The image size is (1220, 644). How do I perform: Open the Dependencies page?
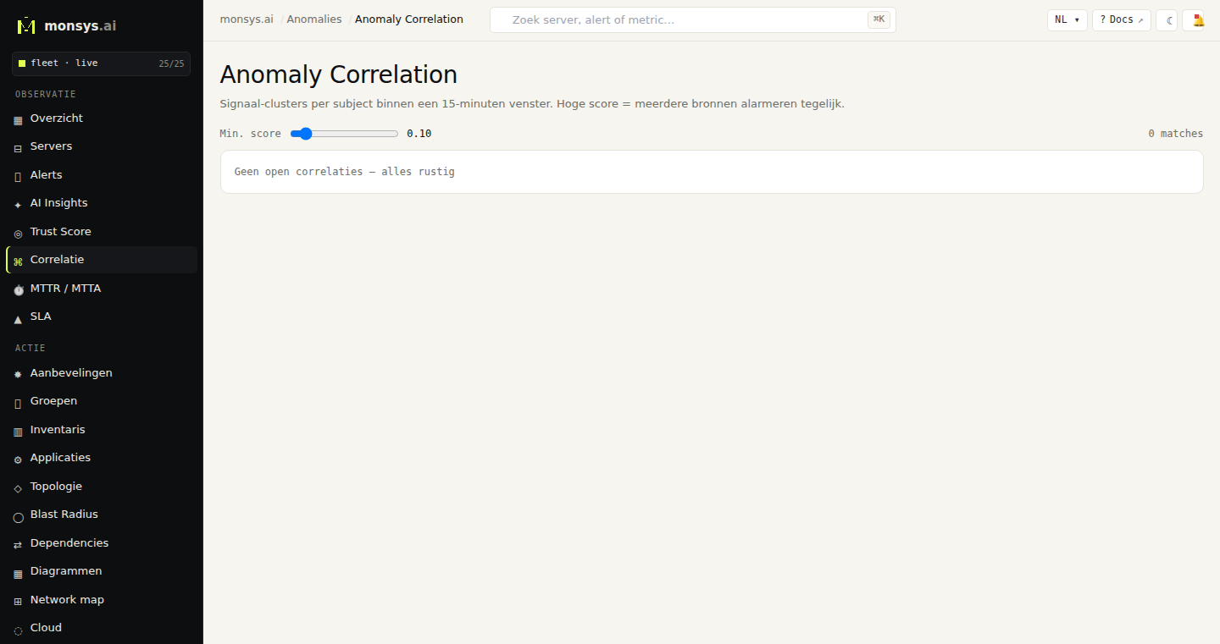click(x=102, y=543)
